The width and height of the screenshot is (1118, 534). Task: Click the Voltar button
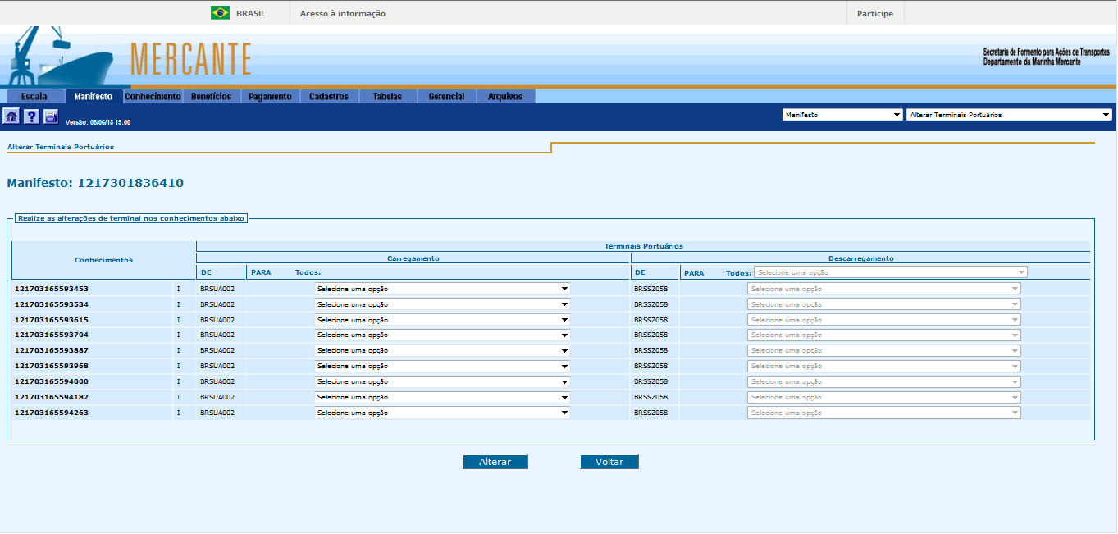609,462
